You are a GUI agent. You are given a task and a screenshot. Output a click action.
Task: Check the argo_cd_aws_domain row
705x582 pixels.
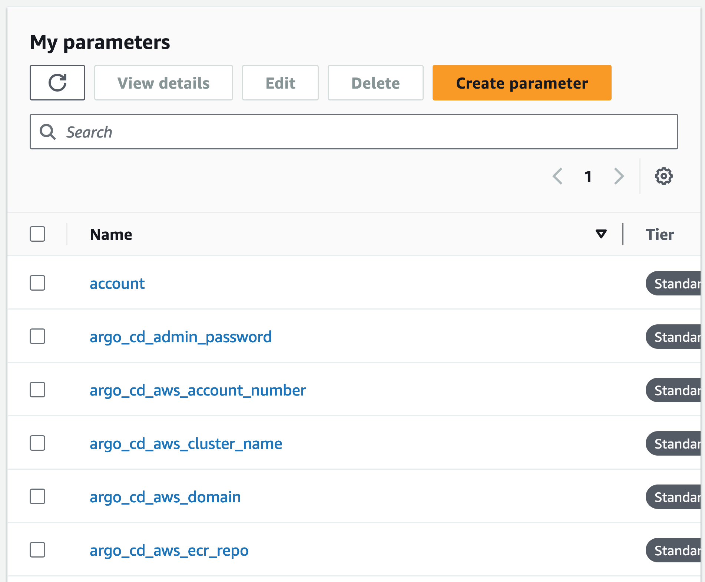tap(37, 496)
